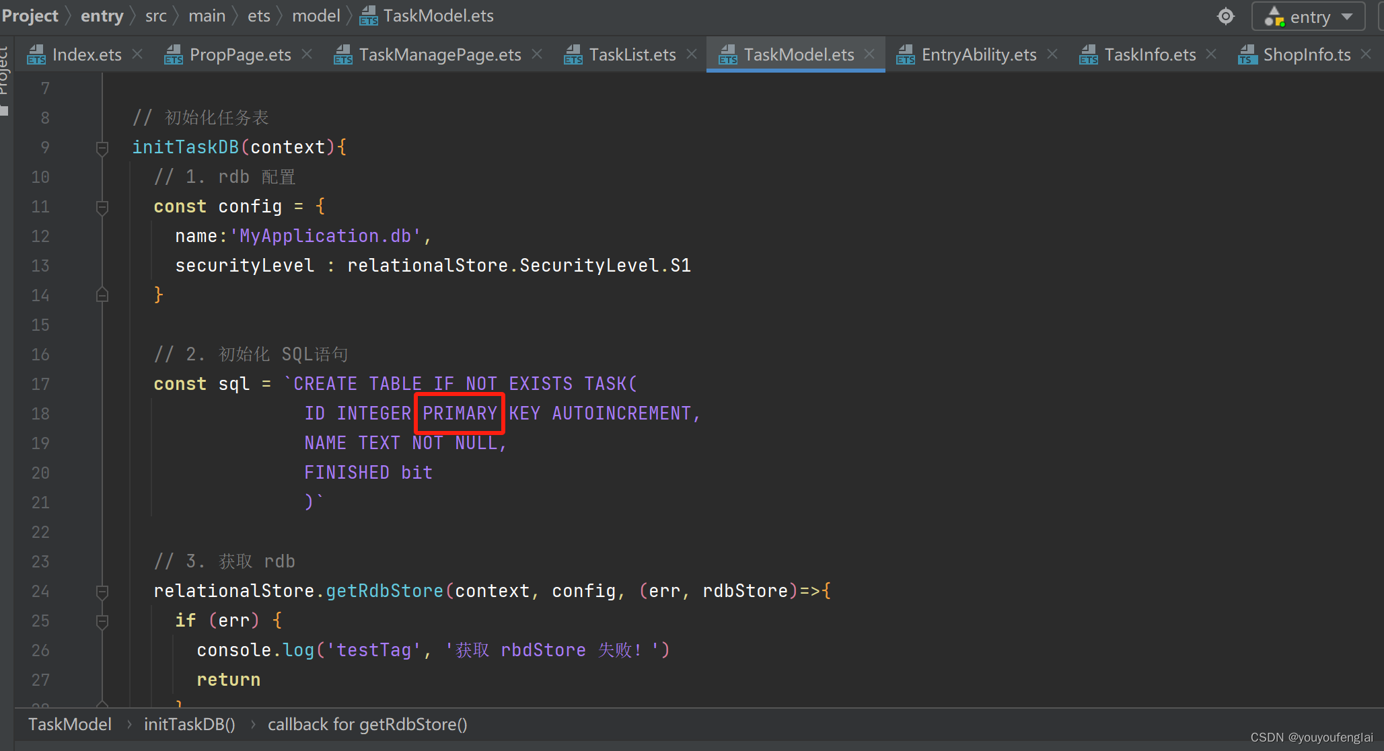Click getRdbStore method name on line 24
The height and width of the screenshot is (751, 1384).
384,591
